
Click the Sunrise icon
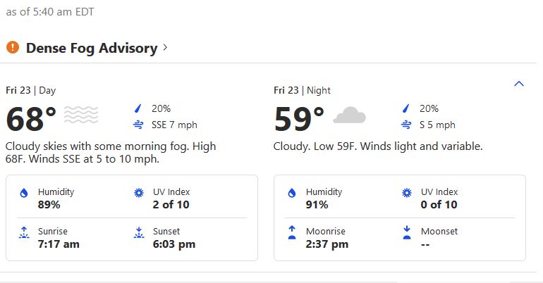pyautogui.click(x=24, y=233)
